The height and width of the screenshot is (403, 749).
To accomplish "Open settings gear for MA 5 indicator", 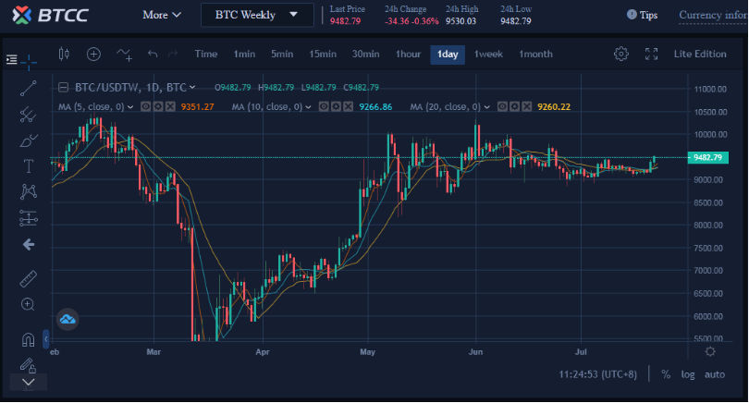I will [158, 106].
